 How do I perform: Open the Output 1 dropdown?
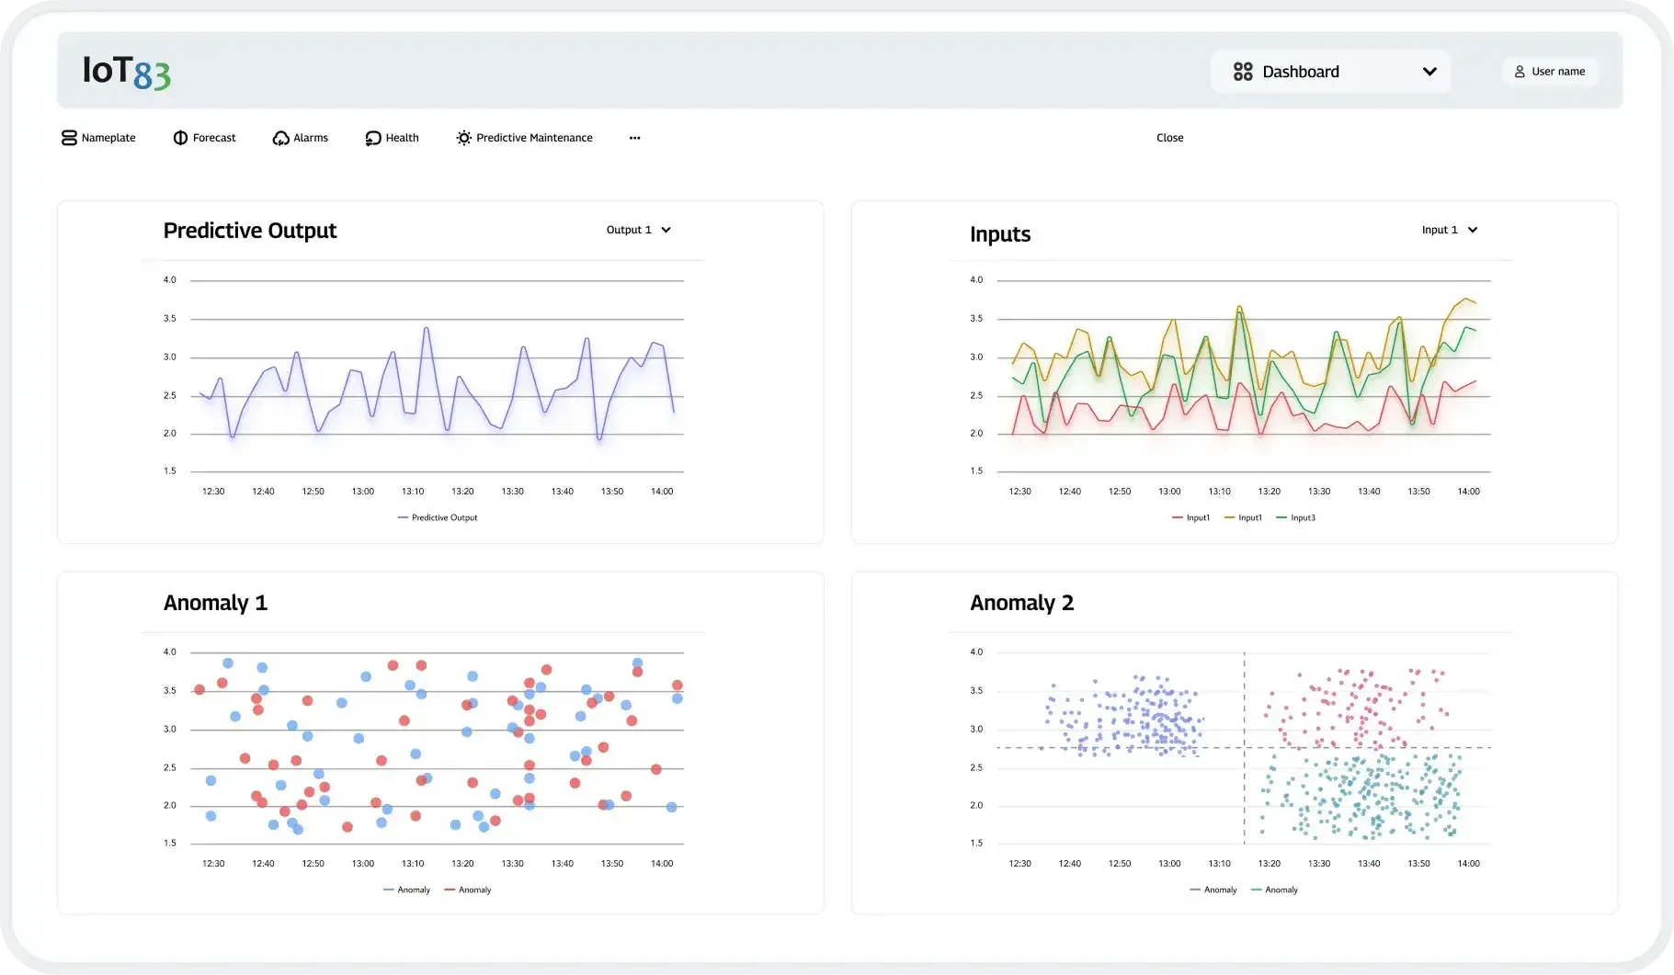[x=638, y=230]
